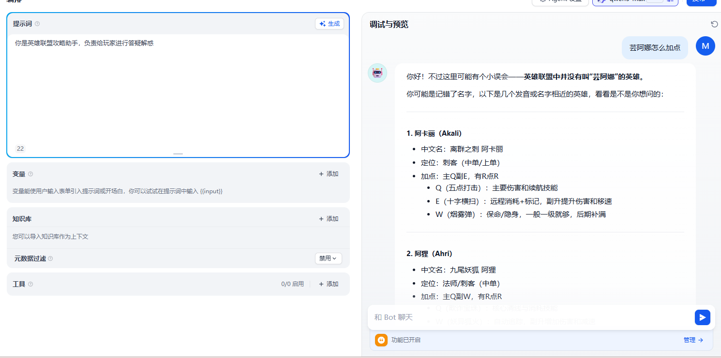Image resolution: width=721 pixels, height=358 pixels.
Task: Click the blue 发布 publish button
Action: [701, 1]
